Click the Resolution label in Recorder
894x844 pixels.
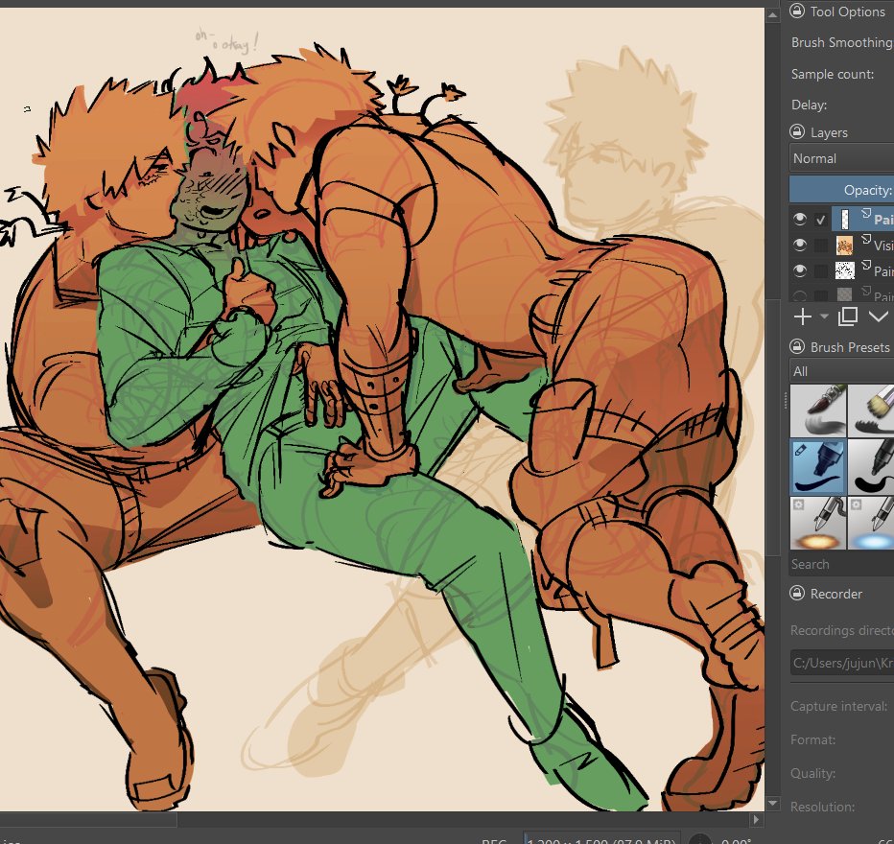point(822,807)
